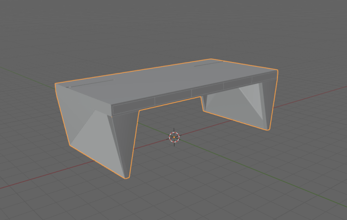Click the 3D cursor crosshair on the grid
347x220 pixels.
pos(174,137)
